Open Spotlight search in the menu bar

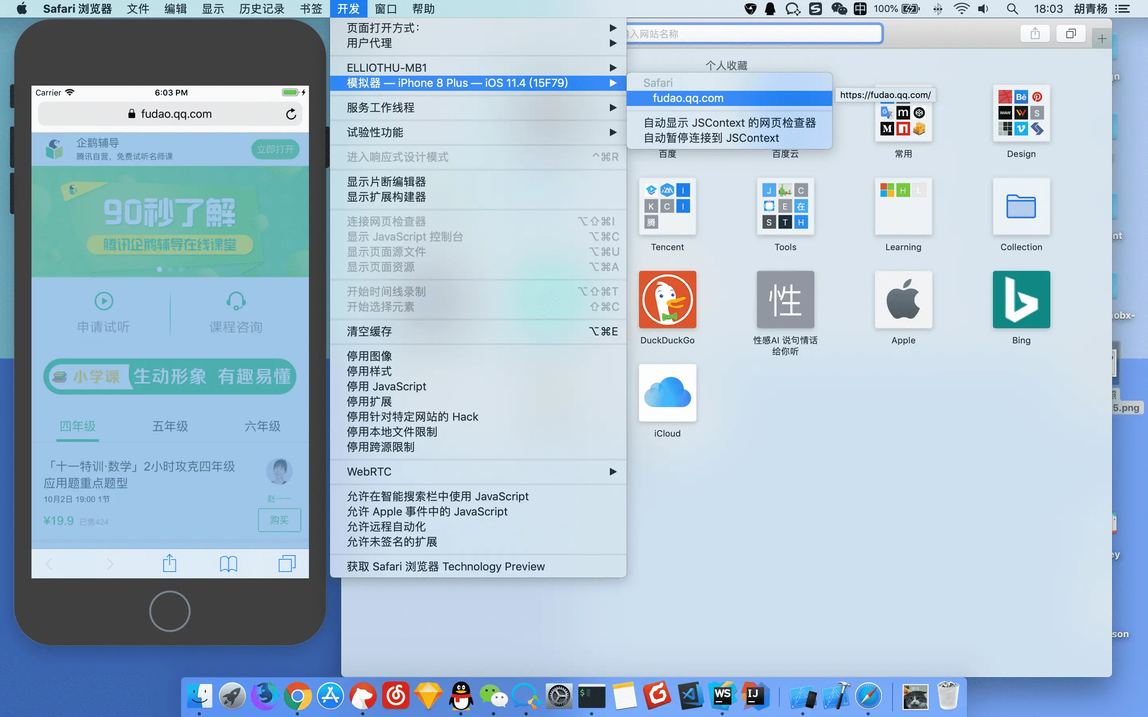coord(1012,8)
